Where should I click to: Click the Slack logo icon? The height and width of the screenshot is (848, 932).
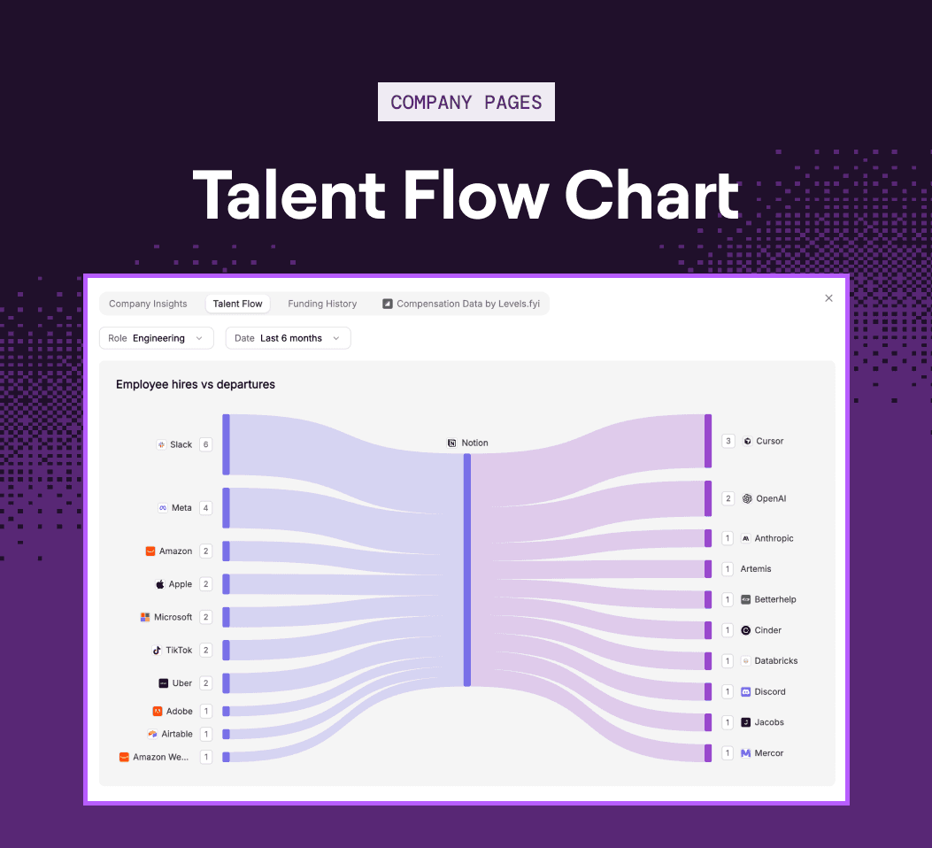click(161, 444)
